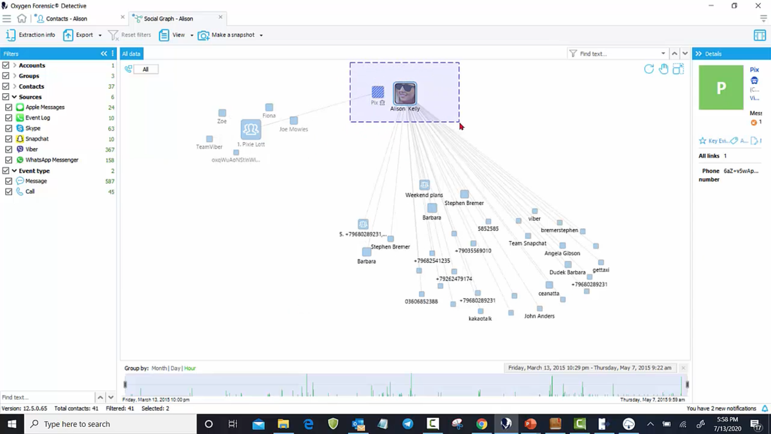This screenshot has height=434, width=771.
Task: Collapse the Filters panel with double-arrow
Action: tap(104, 54)
